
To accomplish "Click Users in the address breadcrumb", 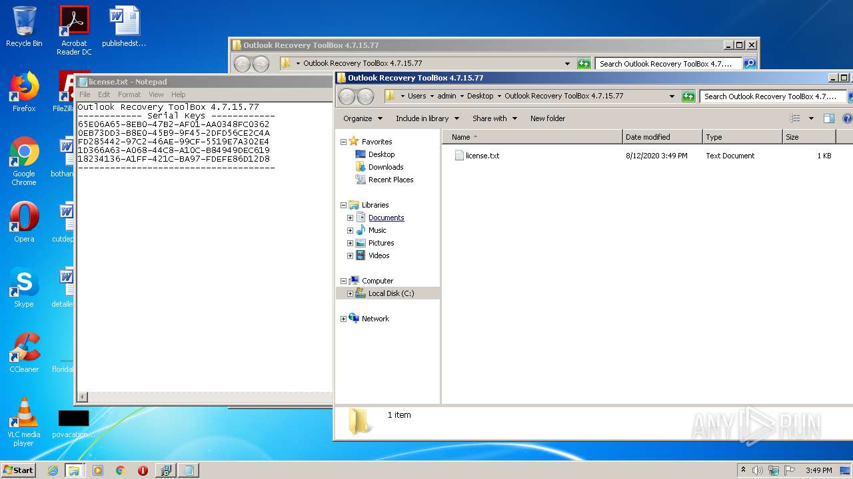I will [x=417, y=96].
